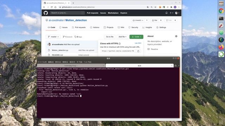Star the repository
Viewport: 225px width, 126px height.
point(155,20)
